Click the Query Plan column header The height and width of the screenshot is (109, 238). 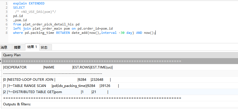tap(120, 55)
